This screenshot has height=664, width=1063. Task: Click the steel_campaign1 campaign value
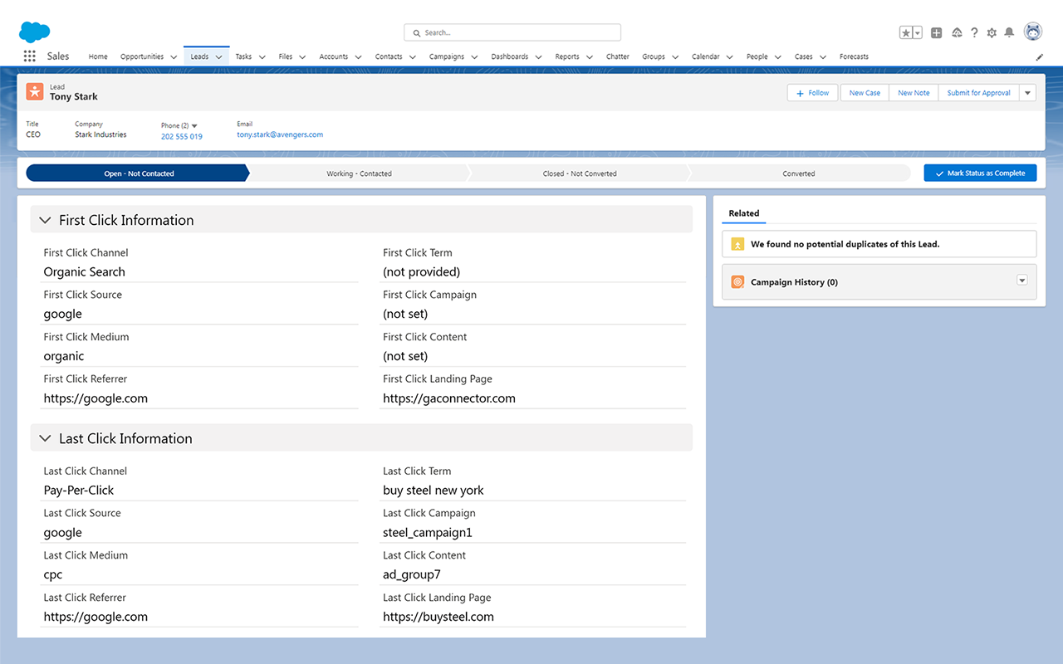coord(428,533)
